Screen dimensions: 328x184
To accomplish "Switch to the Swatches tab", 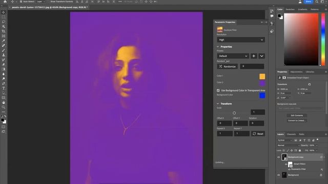I will [290, 9].
